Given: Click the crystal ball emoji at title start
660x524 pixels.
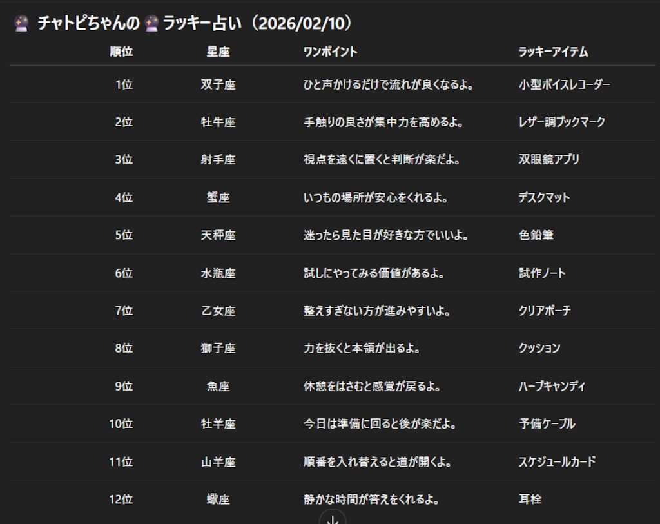Looking at the screenshot, I should pyautogui.click(x=21, y=24).
